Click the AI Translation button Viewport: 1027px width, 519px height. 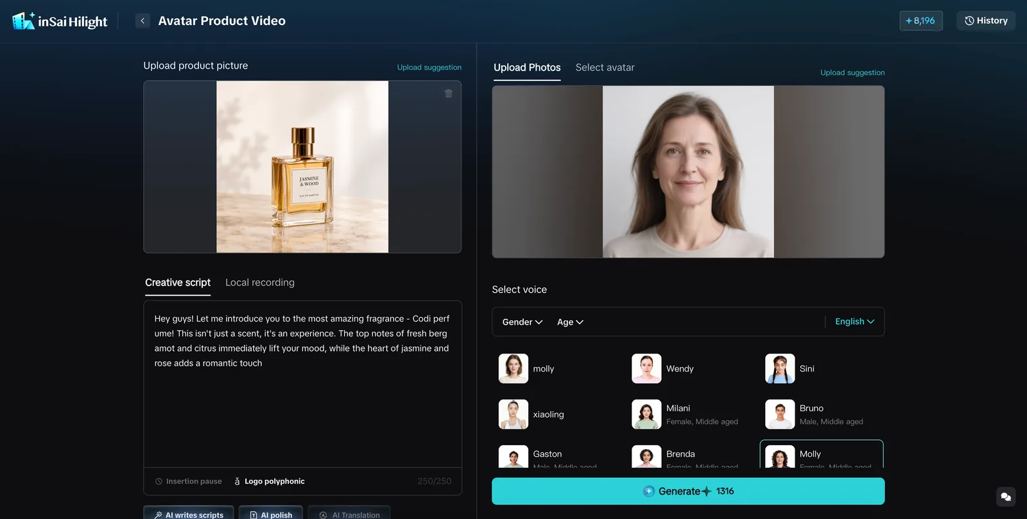[349, 514]
